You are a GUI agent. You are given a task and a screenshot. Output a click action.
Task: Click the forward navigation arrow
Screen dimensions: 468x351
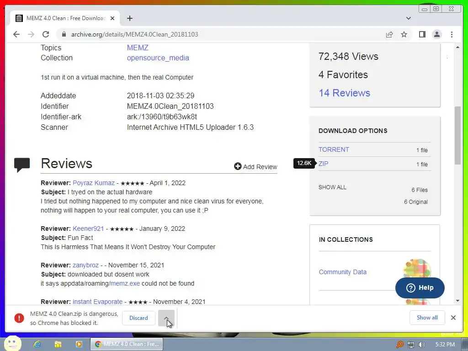[31, 34]
